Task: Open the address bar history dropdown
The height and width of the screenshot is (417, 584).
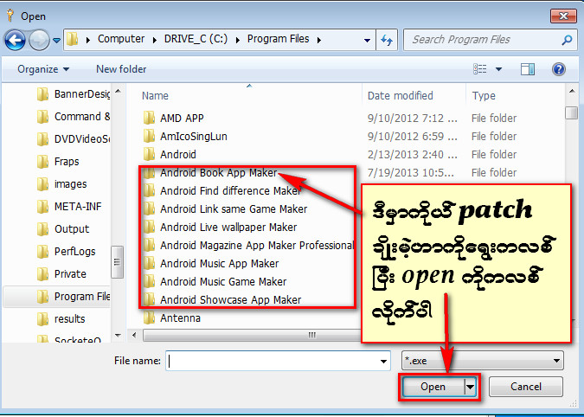Action: coord(367,40)
